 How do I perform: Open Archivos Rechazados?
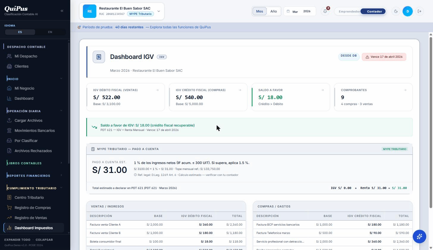click(33, 151)
